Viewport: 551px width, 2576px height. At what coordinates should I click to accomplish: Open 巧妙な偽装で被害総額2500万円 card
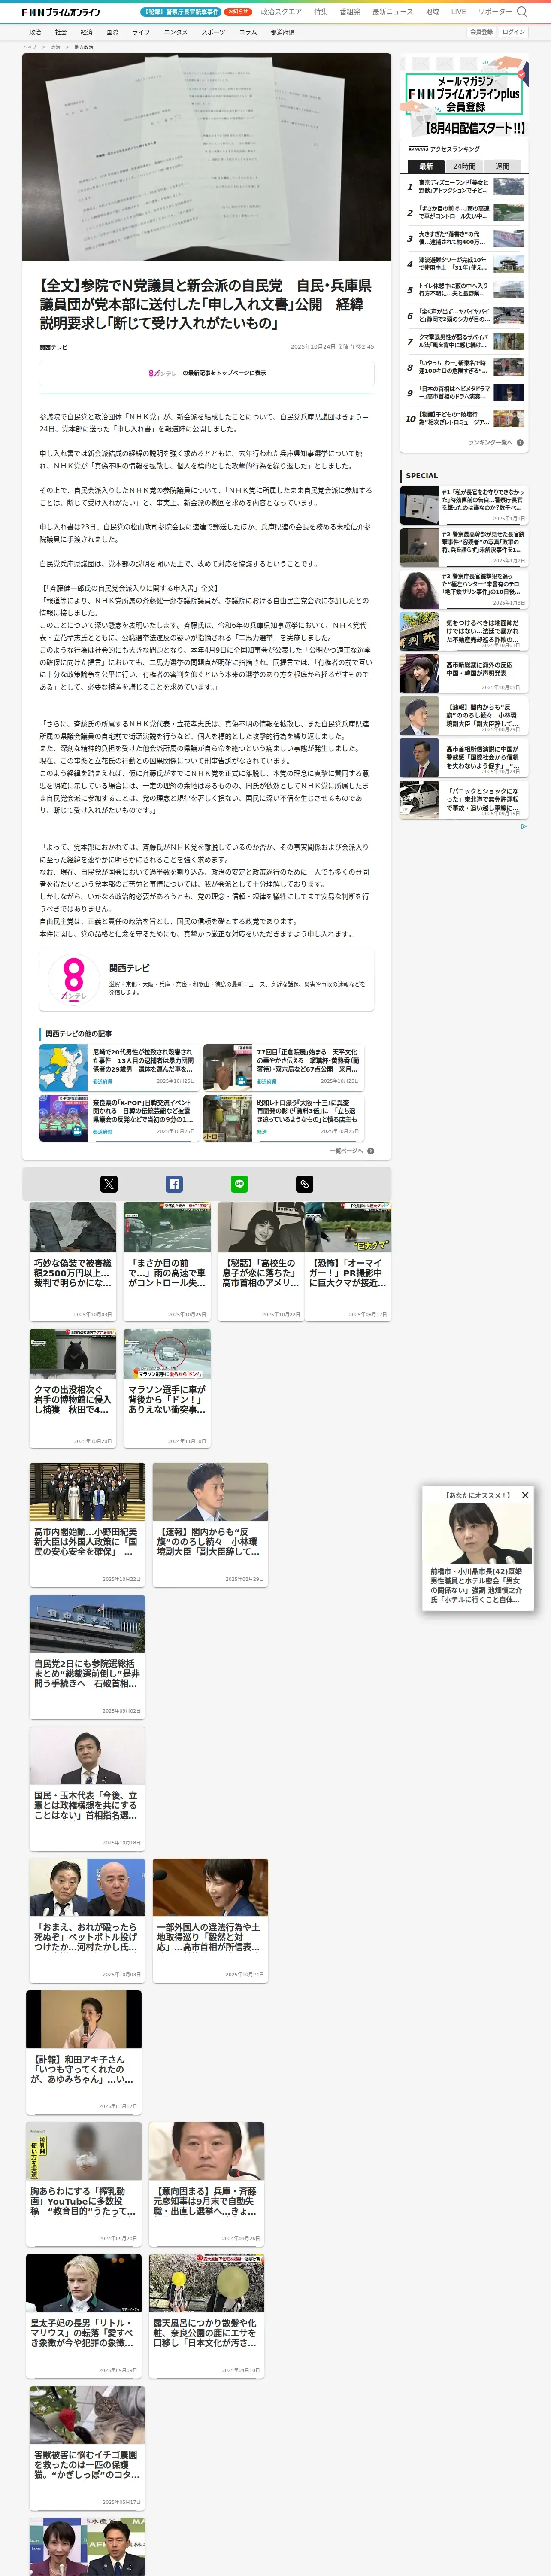click(73, 1261)
